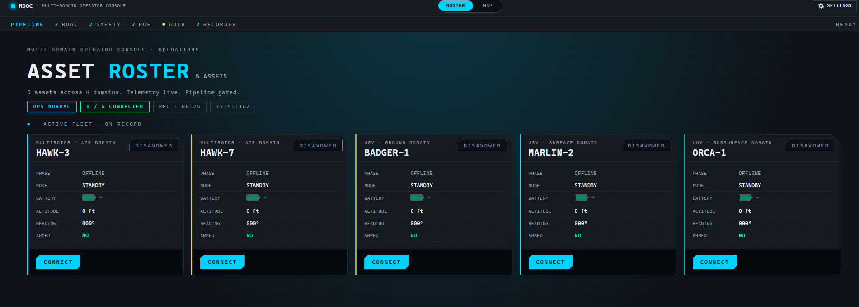This screenshot has height=307, width=859.
Task: Select the RBAC pipeline step
Action: click(66, 24)
